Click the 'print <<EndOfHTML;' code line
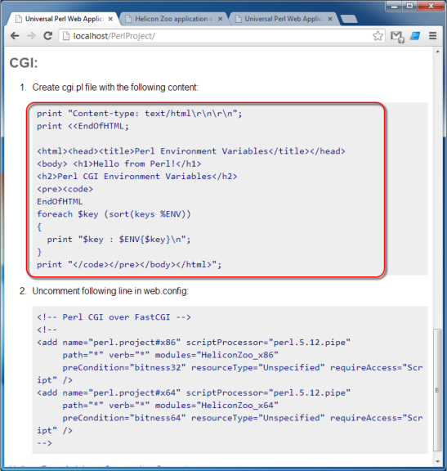 click(83, 126)
